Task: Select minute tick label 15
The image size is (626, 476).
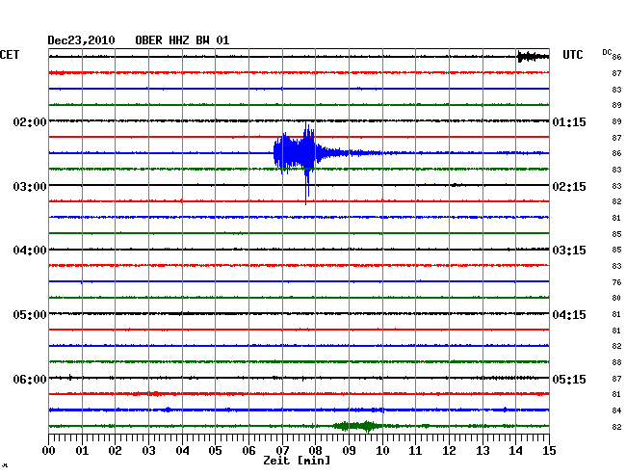Action: pos(549,451)
